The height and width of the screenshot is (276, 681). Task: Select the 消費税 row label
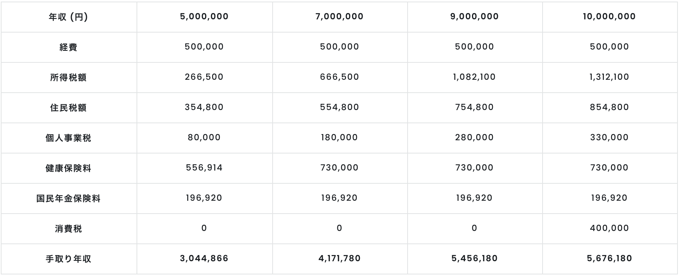tap(68, 229)
